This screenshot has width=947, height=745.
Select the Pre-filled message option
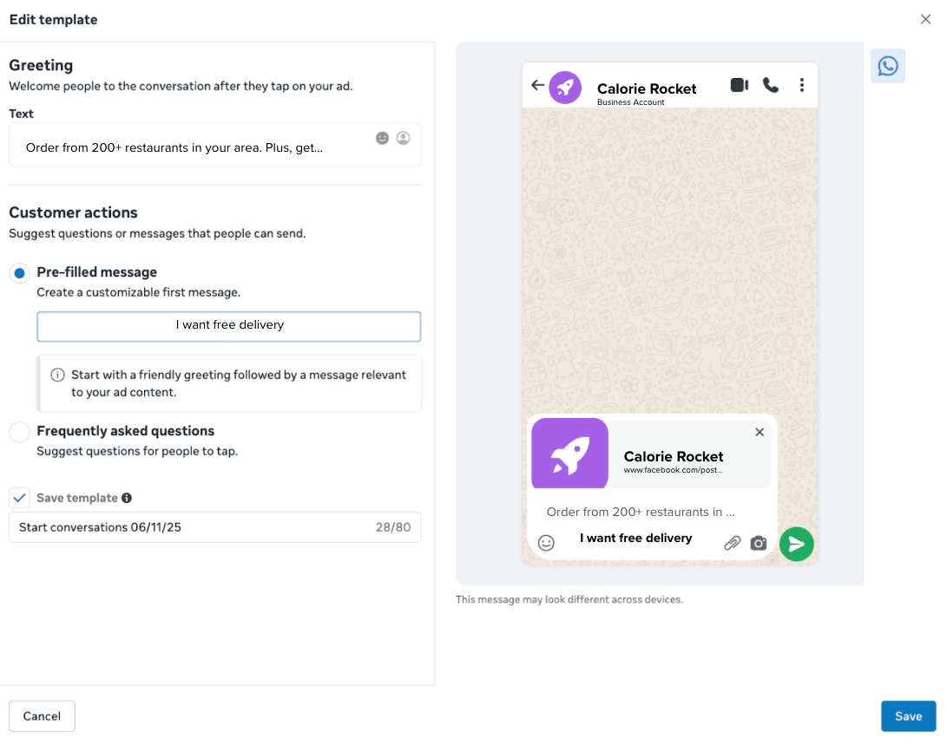click(19, 272)
